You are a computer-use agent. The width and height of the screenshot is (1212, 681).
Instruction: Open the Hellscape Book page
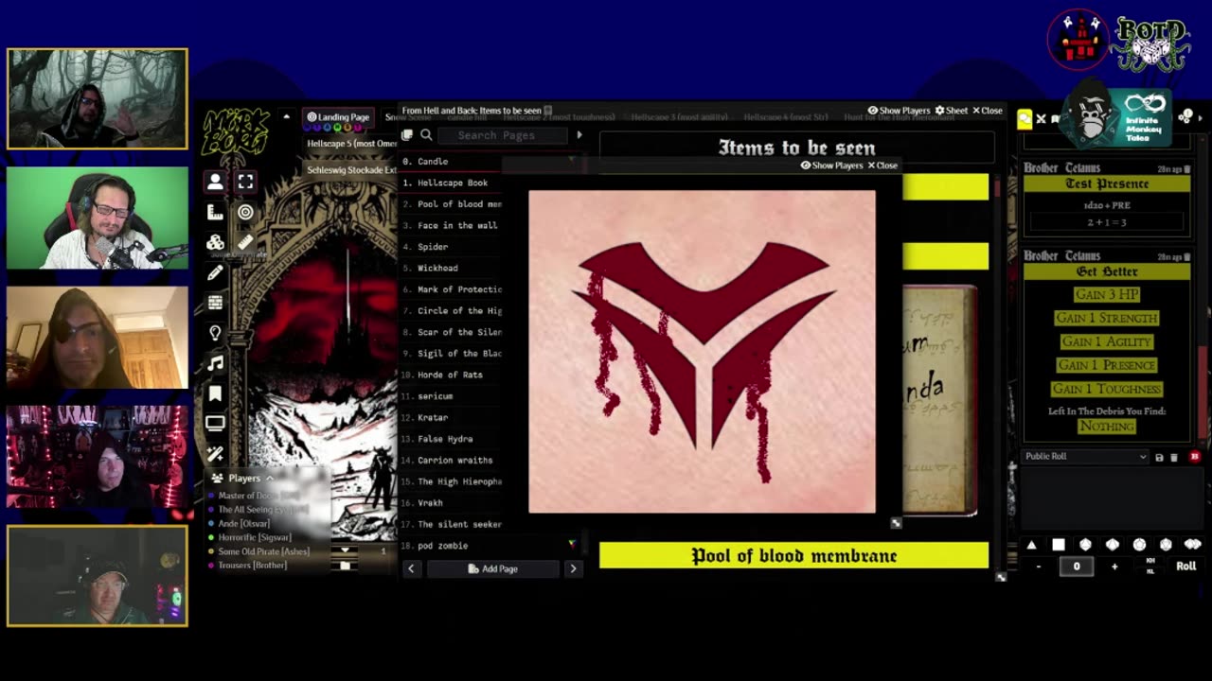452,183
